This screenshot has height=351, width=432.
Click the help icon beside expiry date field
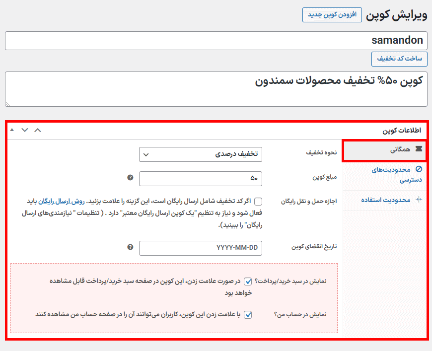tap(130, 247)
